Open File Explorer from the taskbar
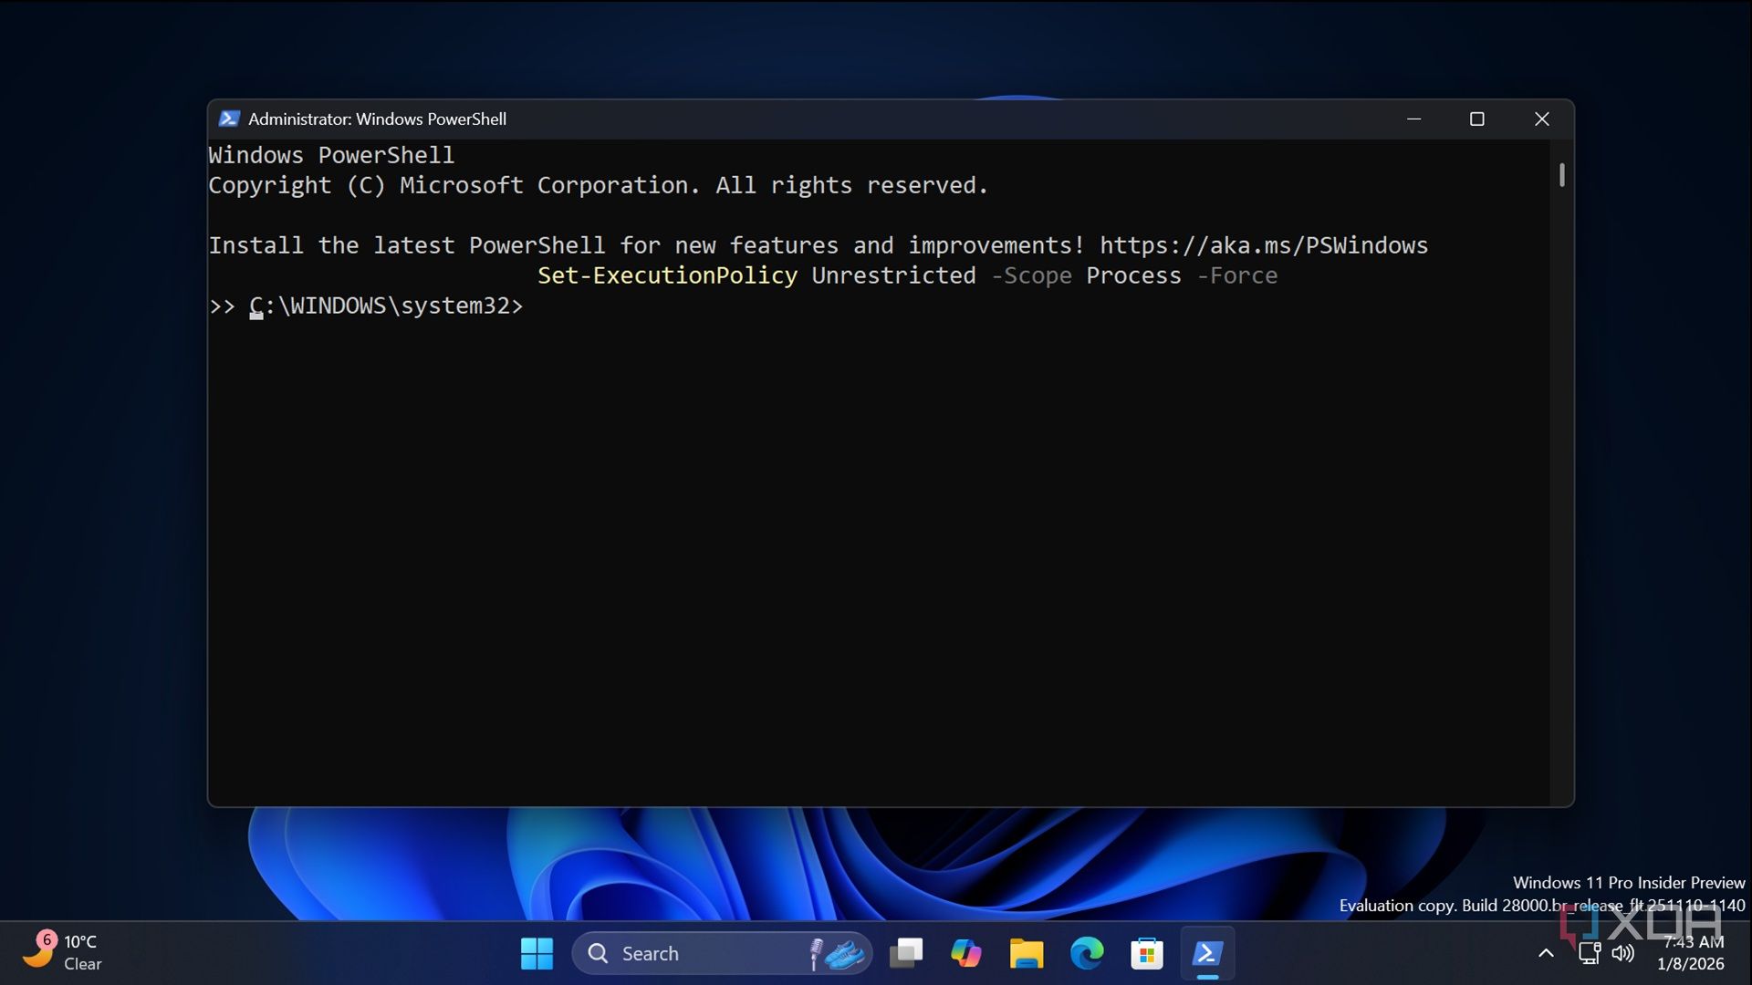The width and height of the screenshot is (1752, 985). (1026, 954)
